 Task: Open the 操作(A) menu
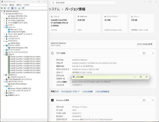pos(12,5)
